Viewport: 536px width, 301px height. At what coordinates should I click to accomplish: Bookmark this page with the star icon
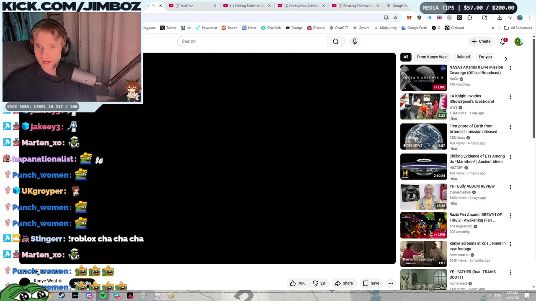[395, 18]
